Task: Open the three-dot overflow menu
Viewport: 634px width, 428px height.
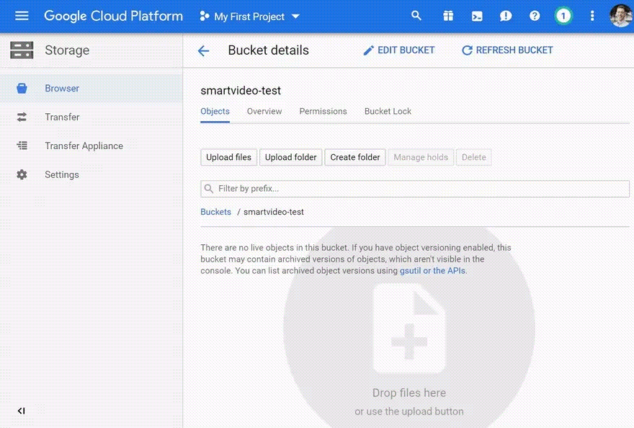Action: [592, 15]
